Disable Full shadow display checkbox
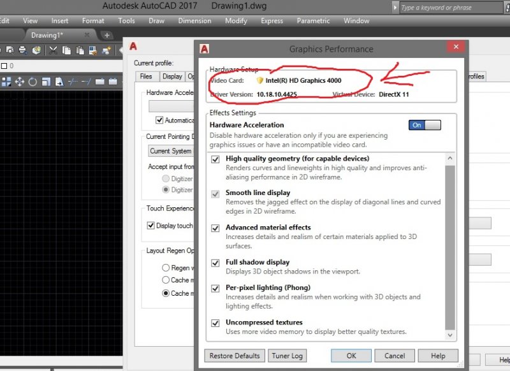 pyautogui.click(x=215, y=263)
